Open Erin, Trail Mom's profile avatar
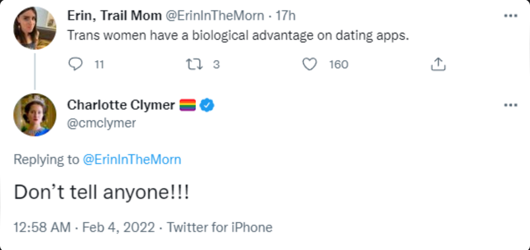The image size is (530, 250). [x=35, y=28]
